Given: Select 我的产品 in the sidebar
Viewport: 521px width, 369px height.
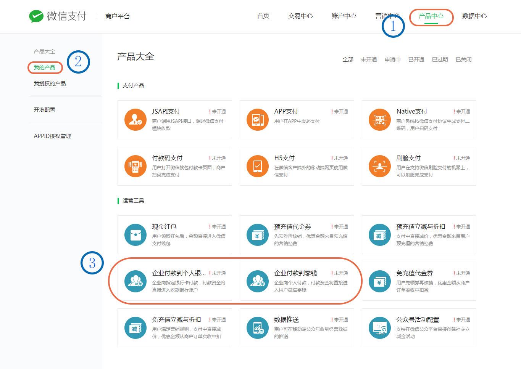Looking at the screenshot, I should point(44,67).
